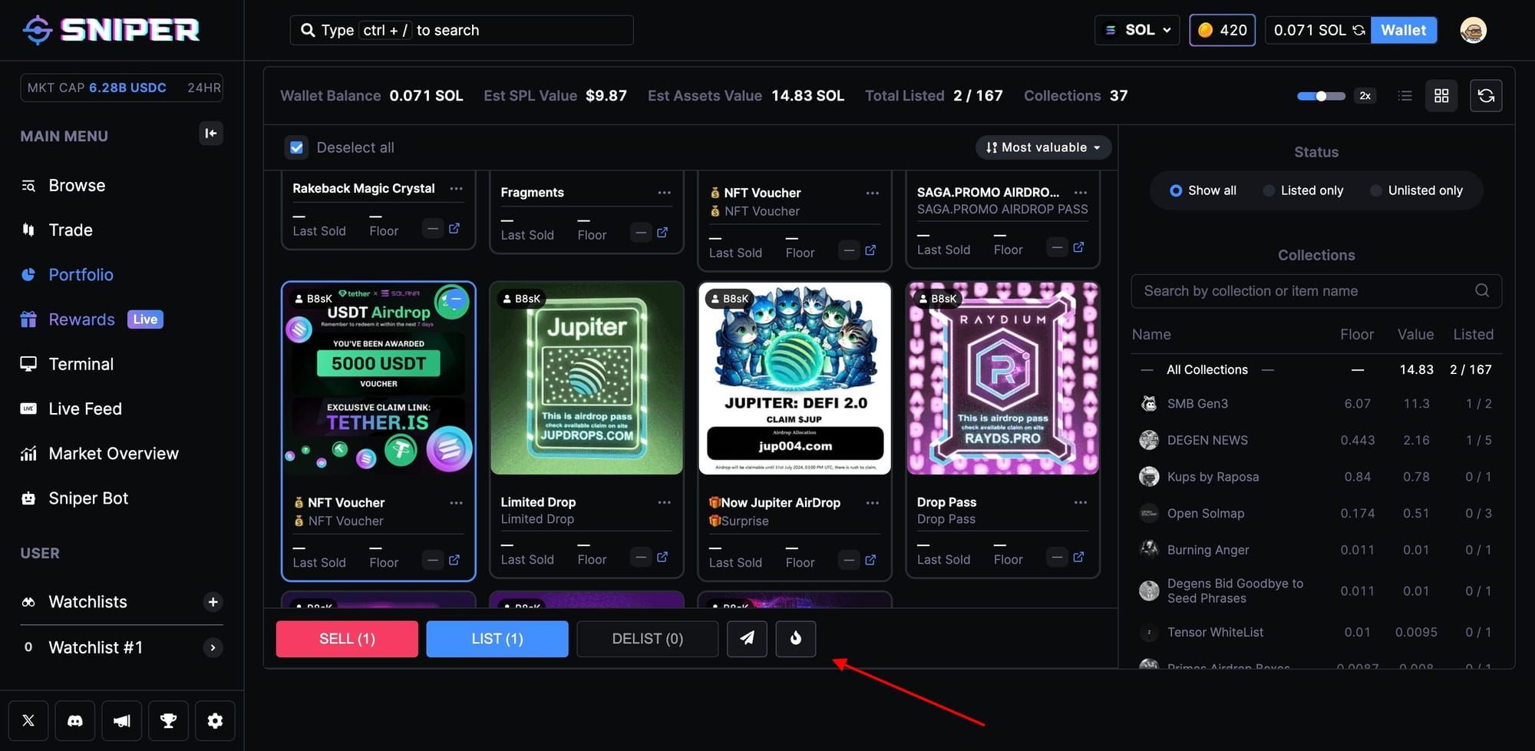
Task: Expand Watchlist #1
Action: [213, 647]
